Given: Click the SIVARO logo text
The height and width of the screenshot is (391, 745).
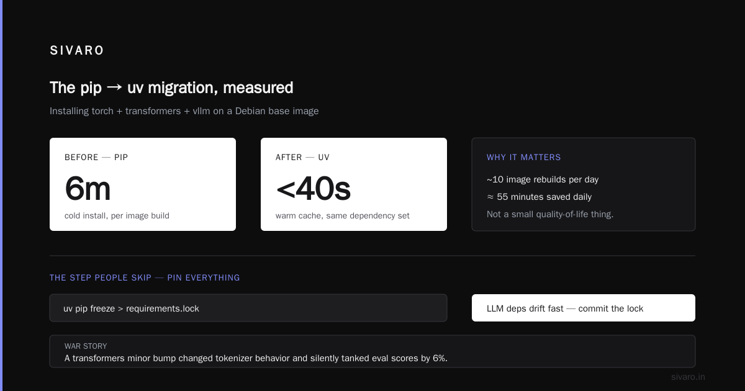Looking at the screenshot, I should (x=77, y=51).
